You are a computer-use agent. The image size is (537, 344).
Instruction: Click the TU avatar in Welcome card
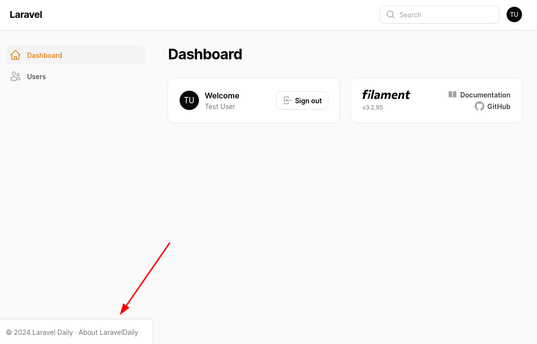tap(189, 100)
